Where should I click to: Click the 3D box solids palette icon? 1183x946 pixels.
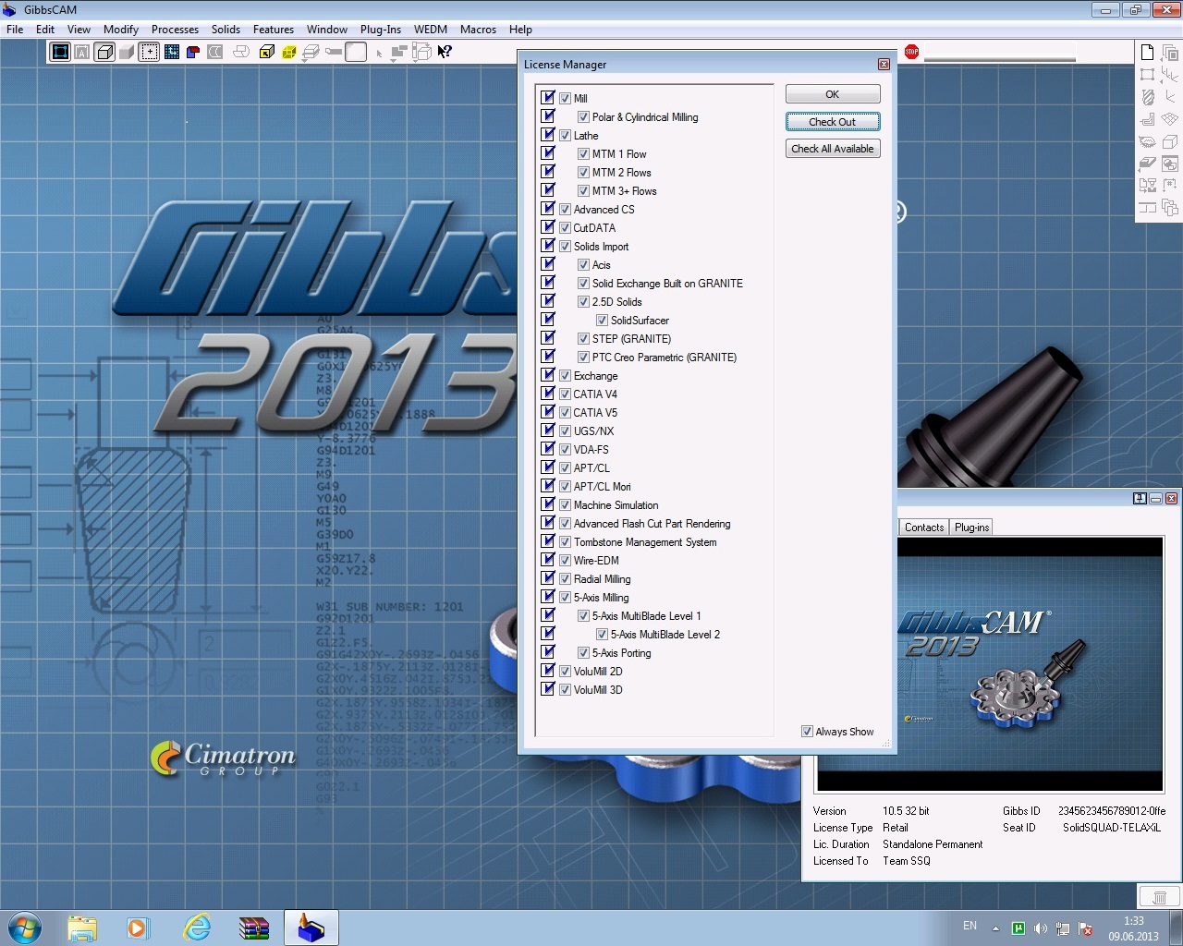[1170, 141]
